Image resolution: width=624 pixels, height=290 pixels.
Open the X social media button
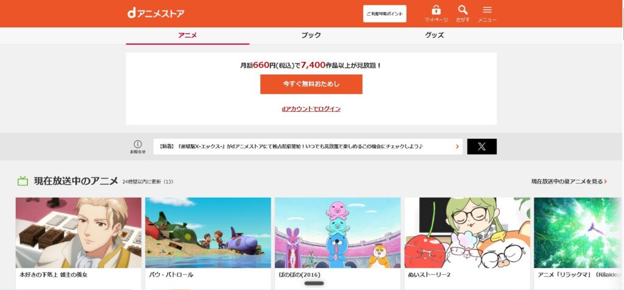(481, 147)
